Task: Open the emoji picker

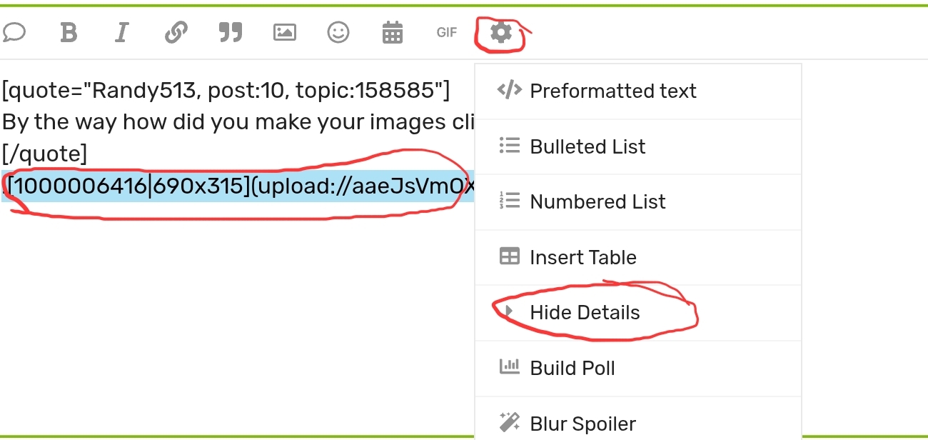Action: point(338,32)
